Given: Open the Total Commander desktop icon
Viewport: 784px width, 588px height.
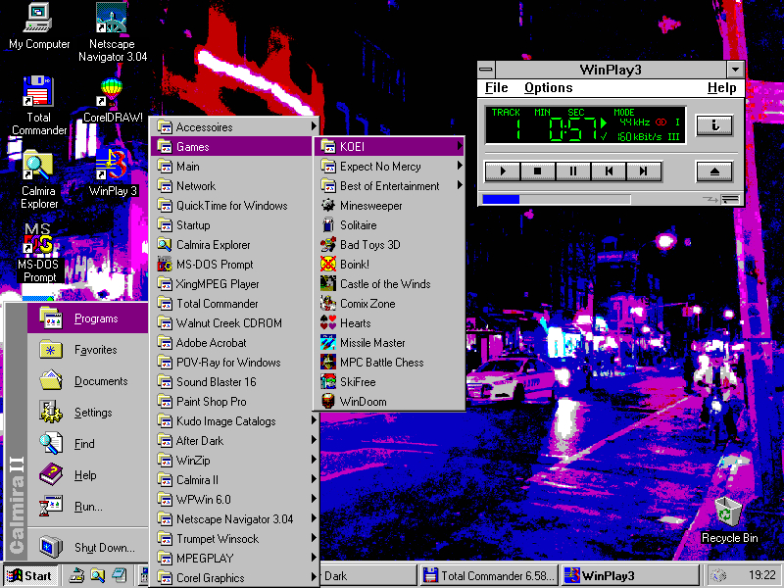Looking at the screenshot, I should pos(38,93).
